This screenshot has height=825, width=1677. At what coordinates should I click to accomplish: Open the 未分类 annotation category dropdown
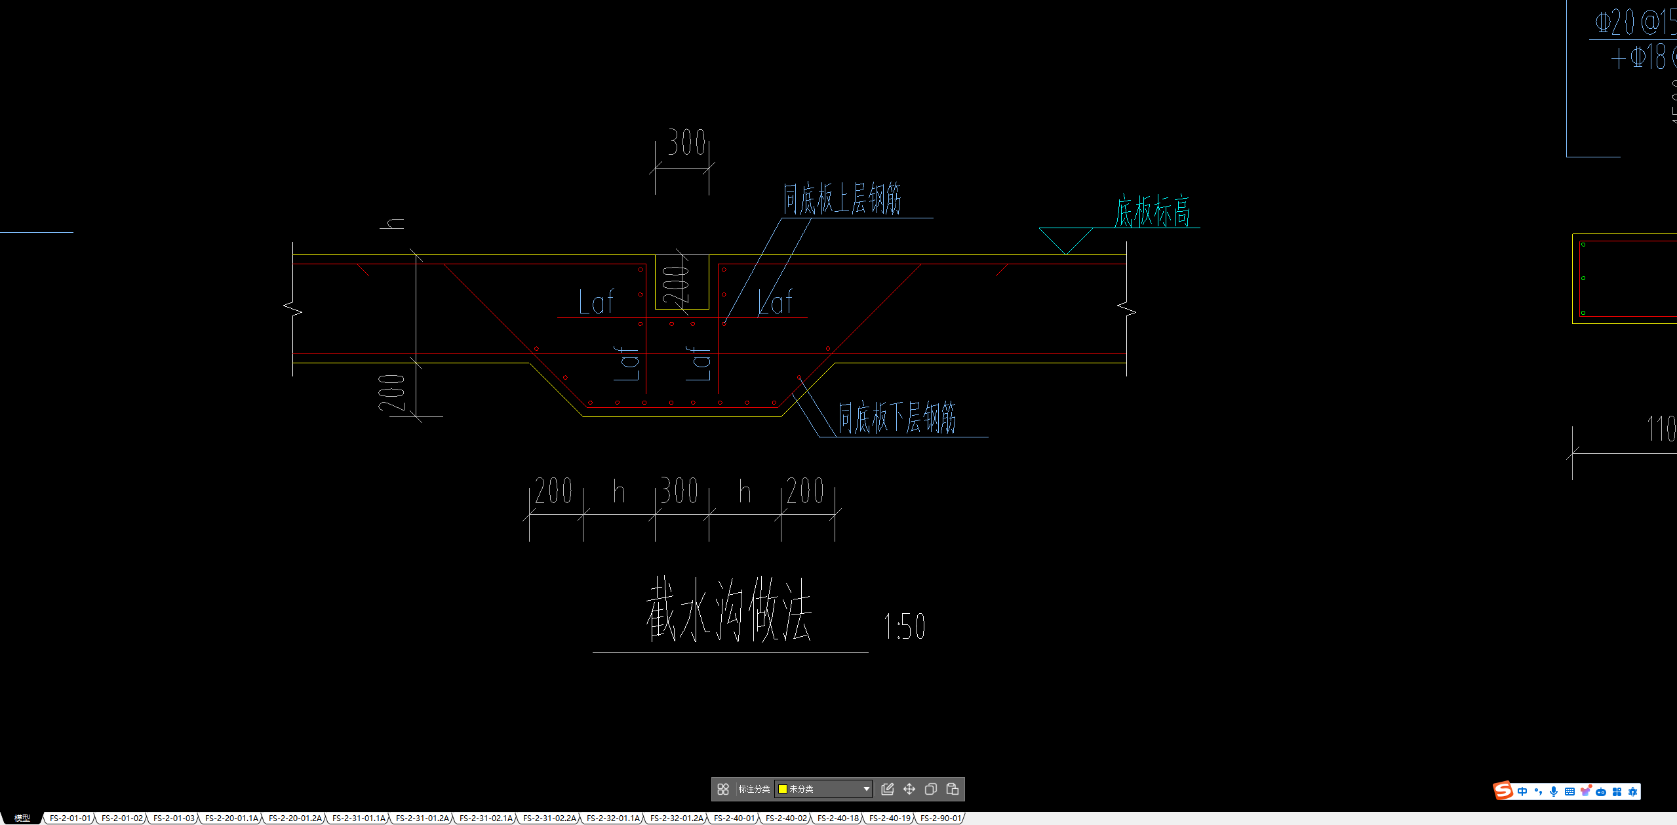coord(823,789)
